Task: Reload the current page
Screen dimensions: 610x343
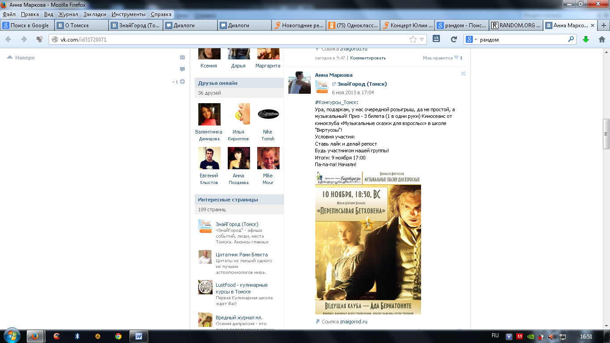Action: click(454, 39)
